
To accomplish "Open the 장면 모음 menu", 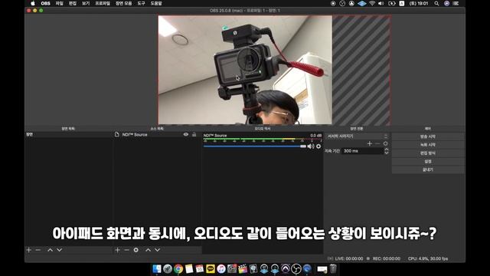I will 124,3.
